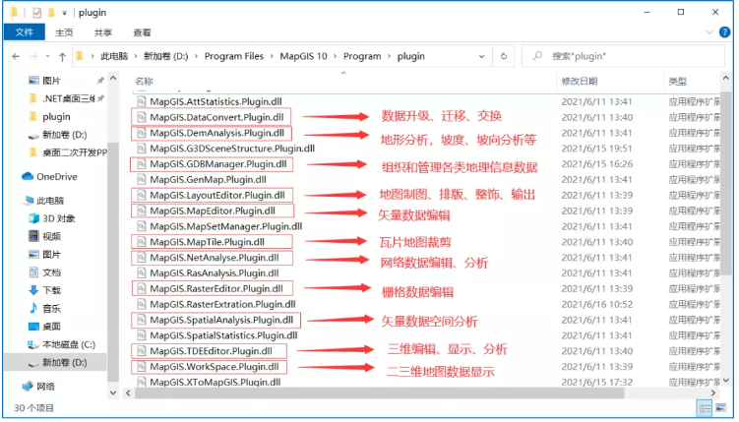Screen dimensions: 739x422
Task: Click the properties checkmark quick access icon
Action: [36, 13]
